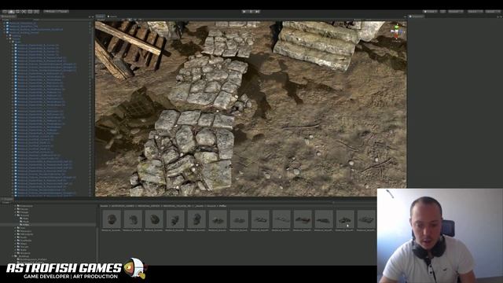Collapse the topmost Hierarchy object arrow
The image size is (503, 283).
click(x=4, y=23)
